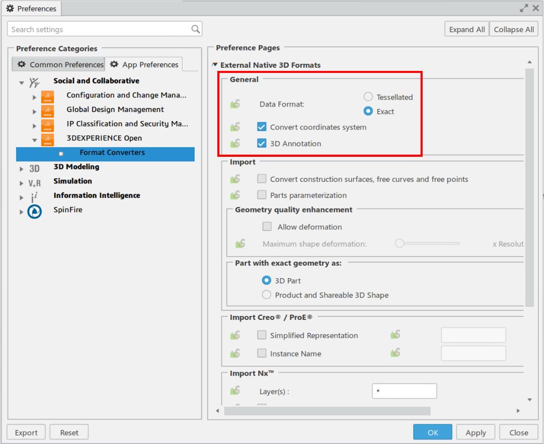Click the Maximum shape deformation slider handle

click(399, 243)
